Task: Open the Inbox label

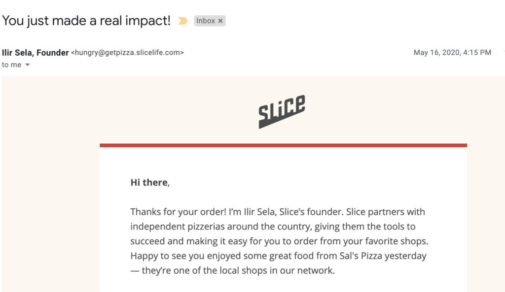Action: coord(206,21)
